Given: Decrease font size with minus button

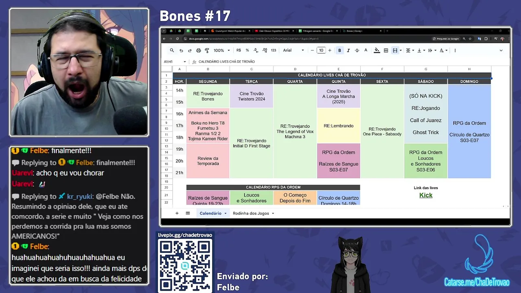Looking at the screenshot, I should tap(312, 50).
